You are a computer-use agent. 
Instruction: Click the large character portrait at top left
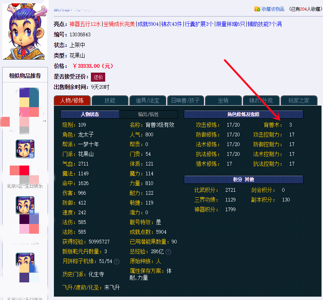(x=24, y=31)
